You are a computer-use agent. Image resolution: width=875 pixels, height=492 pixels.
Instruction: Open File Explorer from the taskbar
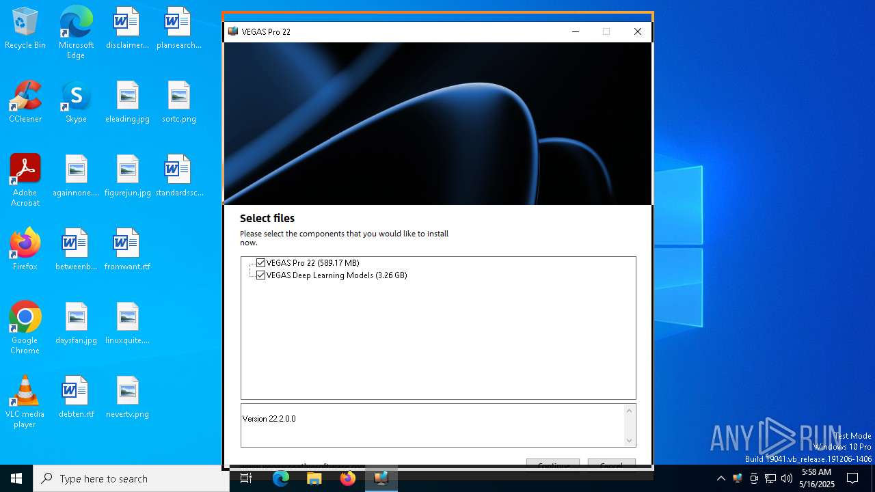click(x=314, y=478)
